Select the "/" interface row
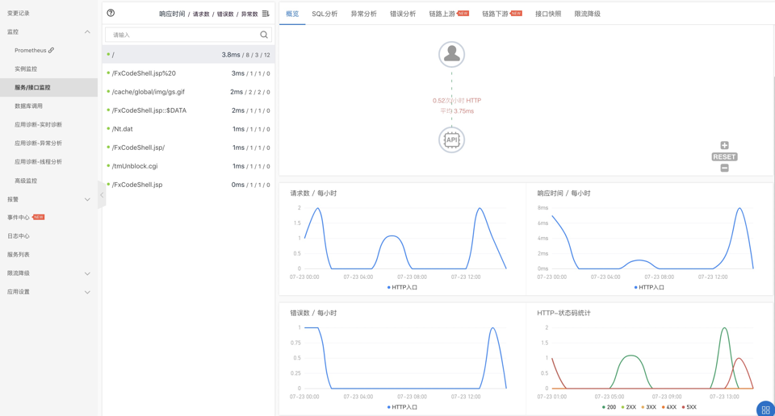Image resolution: width=775 pixels, height=416 pixels. tap(188, 54)
